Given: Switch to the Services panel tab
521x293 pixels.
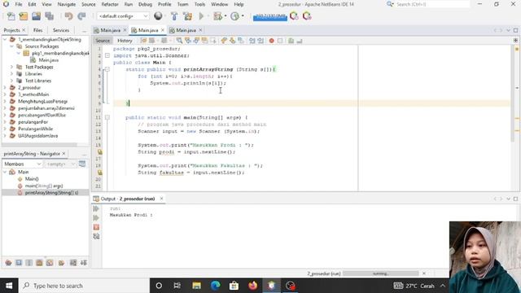Looking at the screenshot, I should click(61, 30).
